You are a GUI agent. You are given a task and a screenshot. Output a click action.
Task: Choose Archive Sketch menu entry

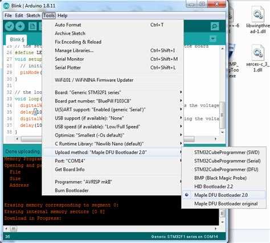pyautogui.click(x=113, y=34)
